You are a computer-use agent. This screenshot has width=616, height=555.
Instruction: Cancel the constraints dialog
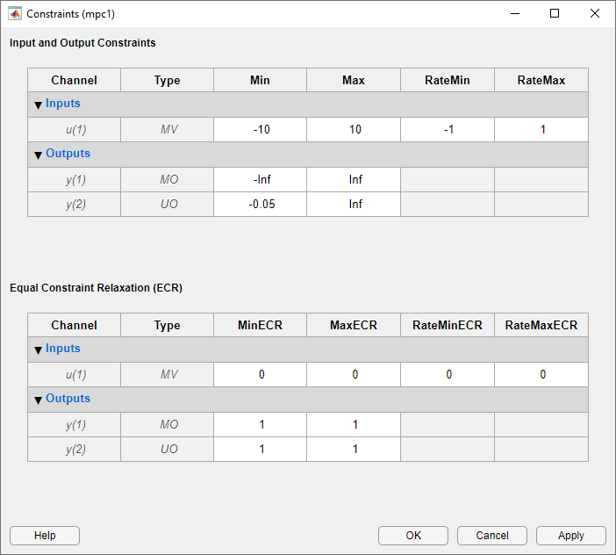point(492,536)
